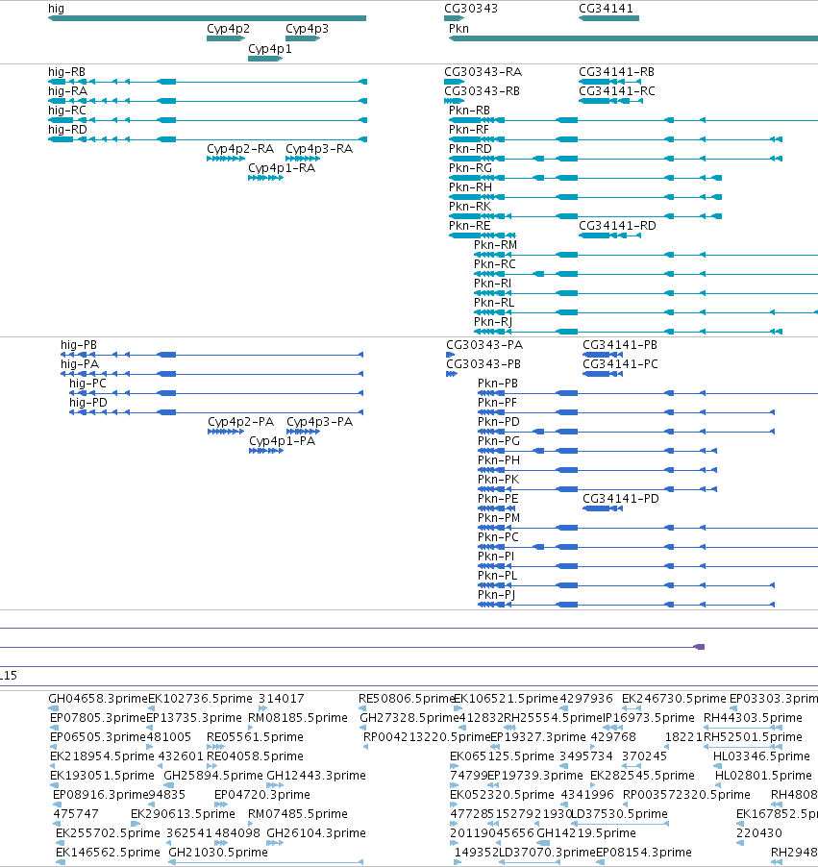Select the Pkn-PE protein label
Screen dimensions: 818x867
pyautogui.click(x=498, y=499)
